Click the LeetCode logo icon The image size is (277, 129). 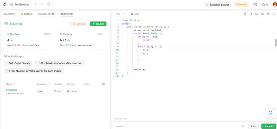(5, 4)
